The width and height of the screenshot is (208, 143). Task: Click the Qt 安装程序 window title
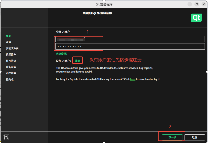pos(104,4)
